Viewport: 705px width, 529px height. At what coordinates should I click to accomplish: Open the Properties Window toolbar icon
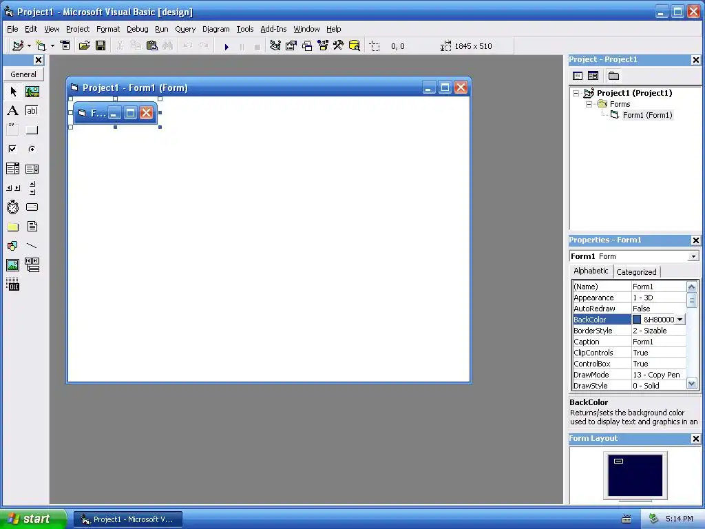291,46
